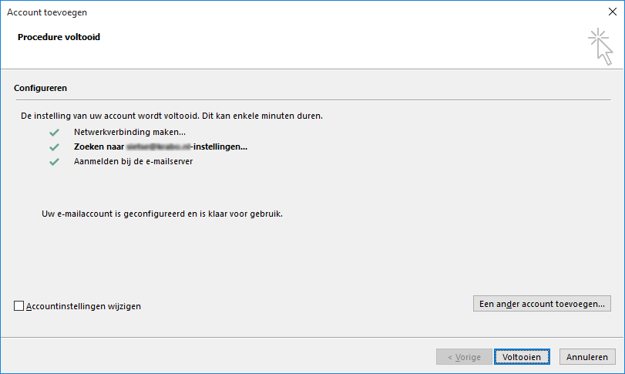625x374 pixels.
Task: Click Voltooien to finish setup
Action: click(x=523, y=357)
